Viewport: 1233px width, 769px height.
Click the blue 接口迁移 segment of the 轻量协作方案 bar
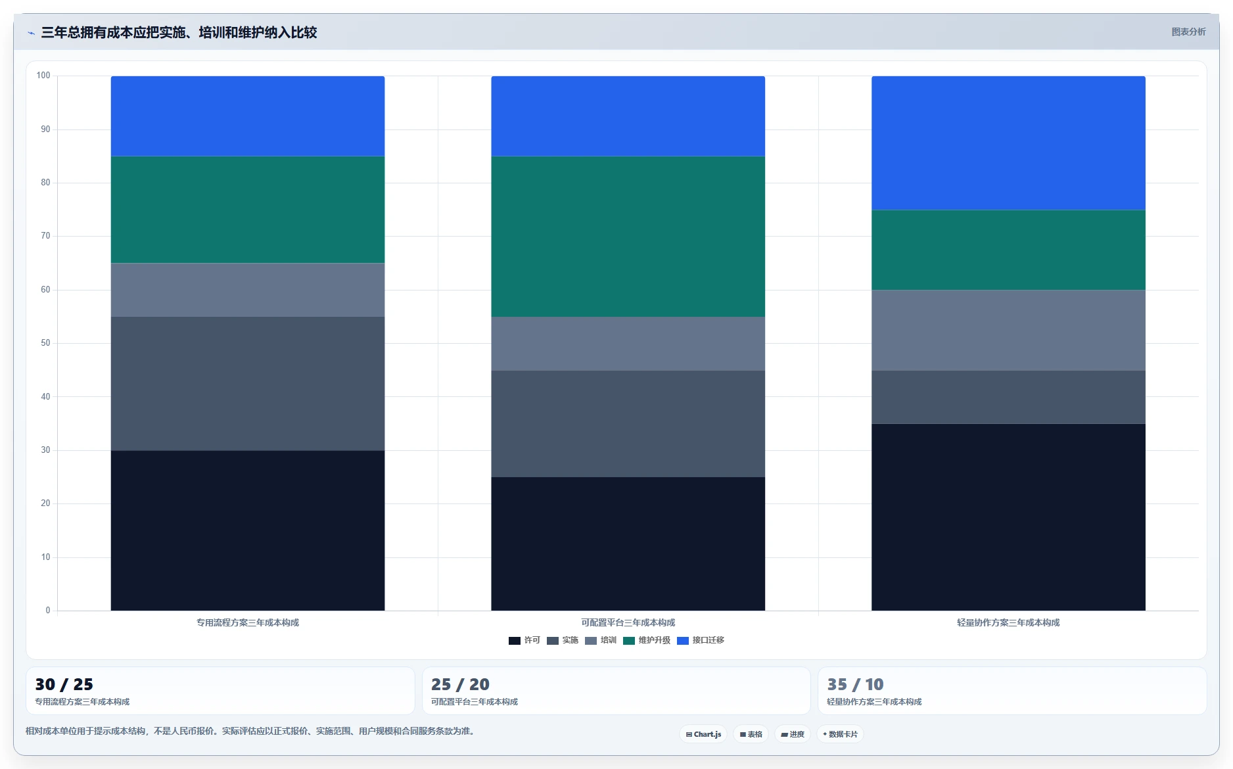[x=1008, y=143]
